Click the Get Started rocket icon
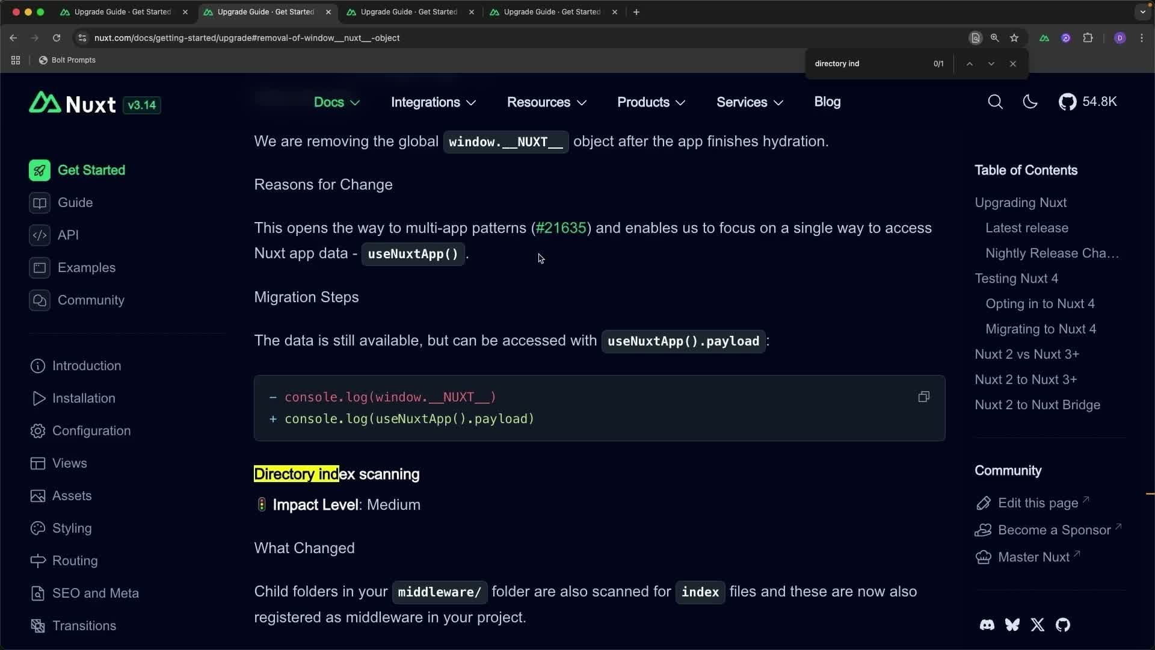1155x650 pixels. pyautogui.click(x=40, y=170)
